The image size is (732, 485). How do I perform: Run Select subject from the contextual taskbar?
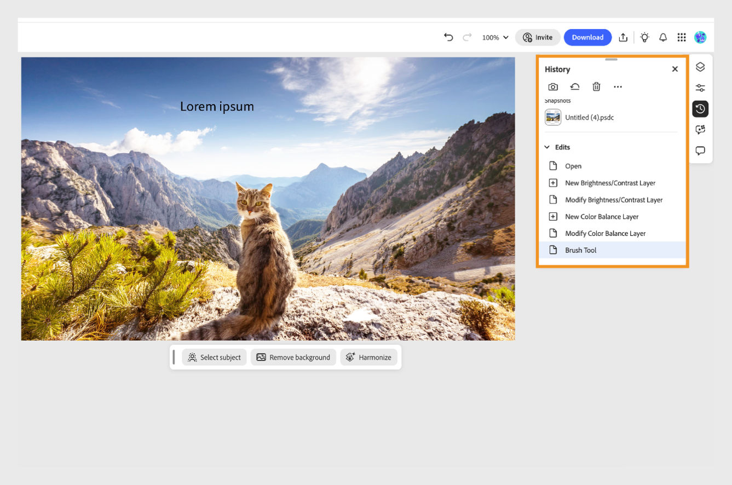tap(214, 357)
